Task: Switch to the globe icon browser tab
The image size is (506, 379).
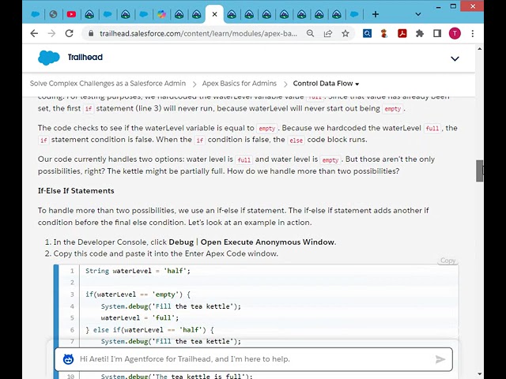Action: pos(53,14)
